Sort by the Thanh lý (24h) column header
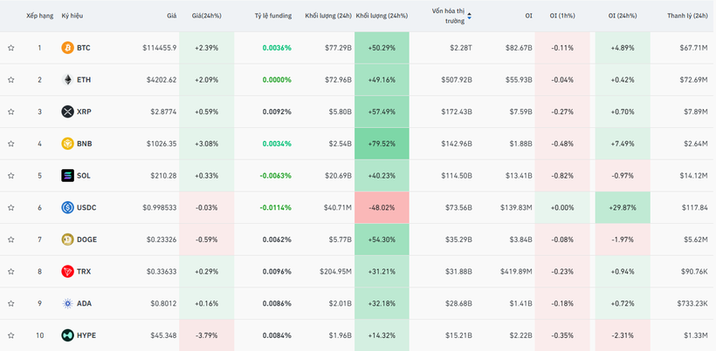The width and height of the screenshot is (716, 351). (686, 16)
